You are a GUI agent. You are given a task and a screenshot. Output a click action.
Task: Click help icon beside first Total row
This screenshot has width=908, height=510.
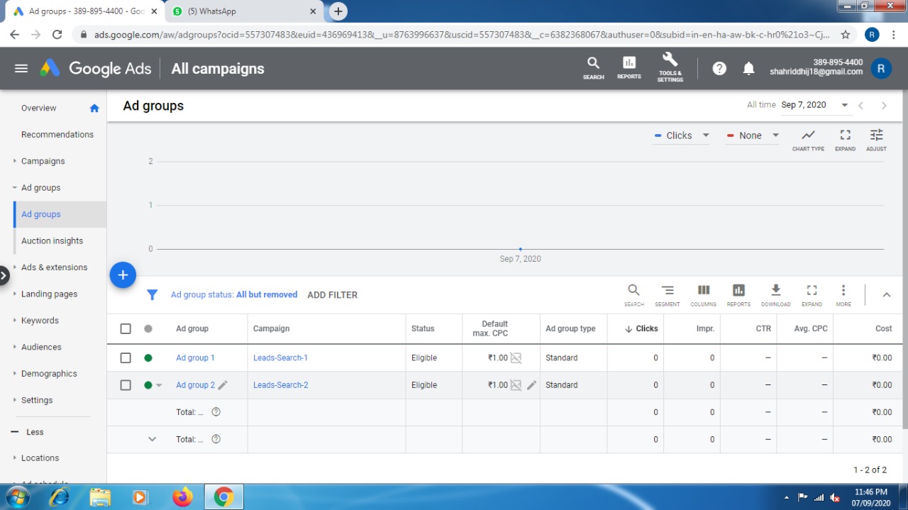216,412
